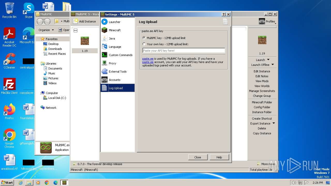Viewport: 331px width, 186px height.
Task: Open the Custom Commands settings page
Action: pyautogui.click(x=118, y=55)
